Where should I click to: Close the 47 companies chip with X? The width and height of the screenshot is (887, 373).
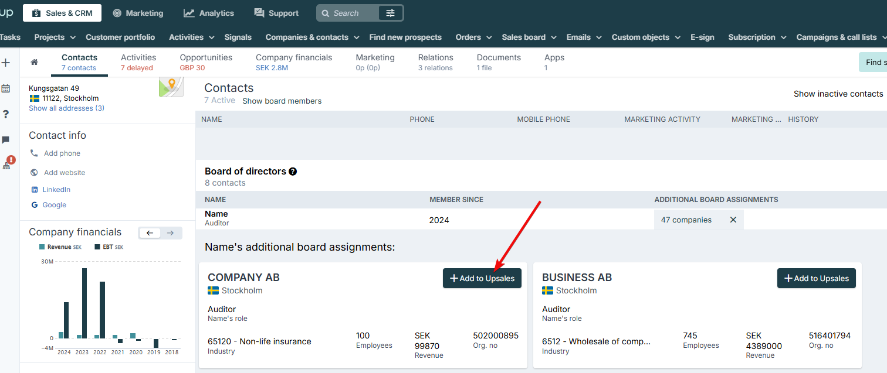point(733,220)
